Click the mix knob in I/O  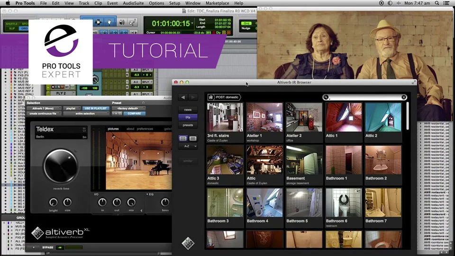[131, 202]
